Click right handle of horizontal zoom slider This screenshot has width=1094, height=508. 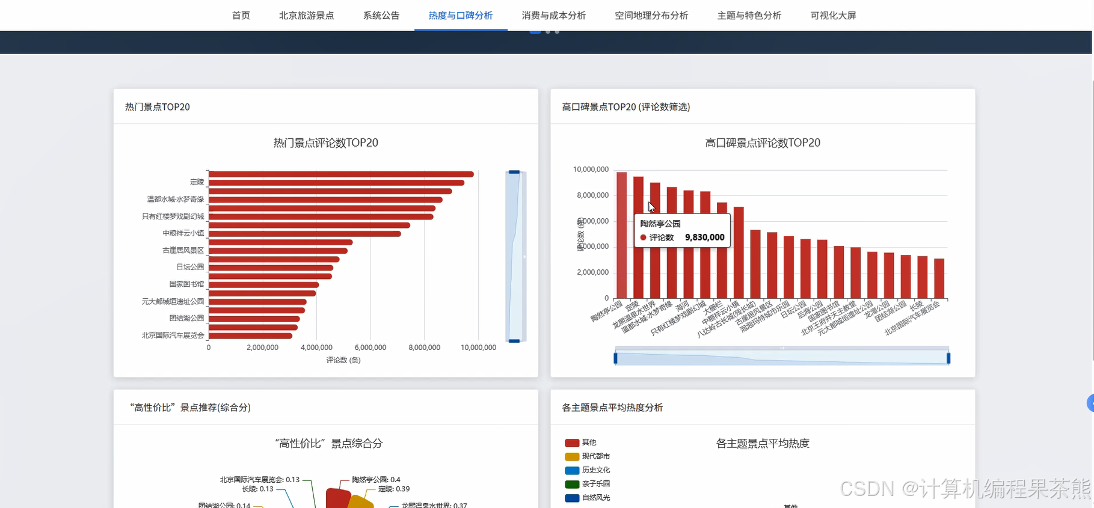(948, 358)
